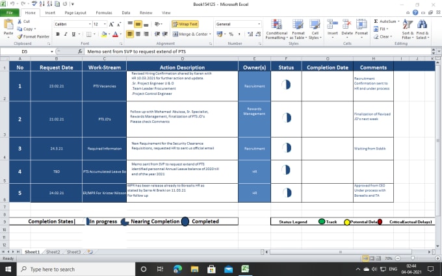Open the File tab
This screenshot has height=276, width=442.
[10, 13]
